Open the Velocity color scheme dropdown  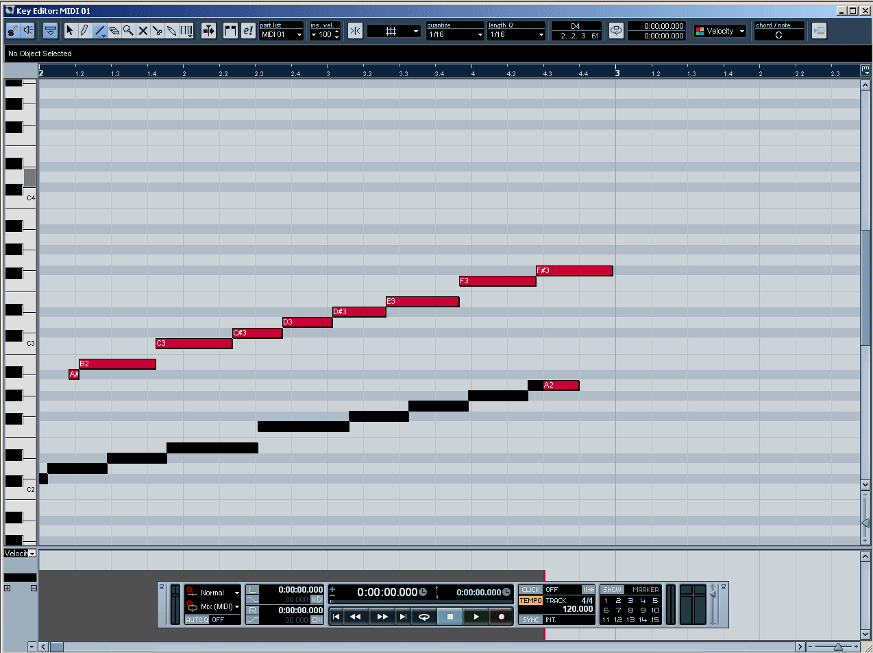coord(720,31)
